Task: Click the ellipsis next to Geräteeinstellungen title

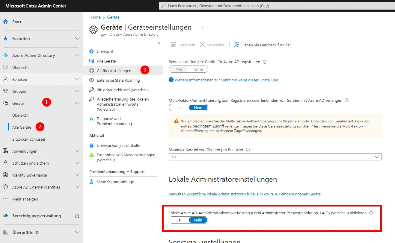Action: pos(201,27)
